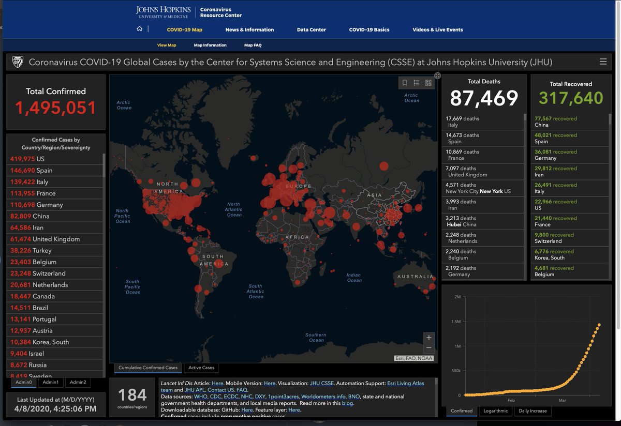
Task: Select Spain in confirmed cases list
Action: (55, 170)
